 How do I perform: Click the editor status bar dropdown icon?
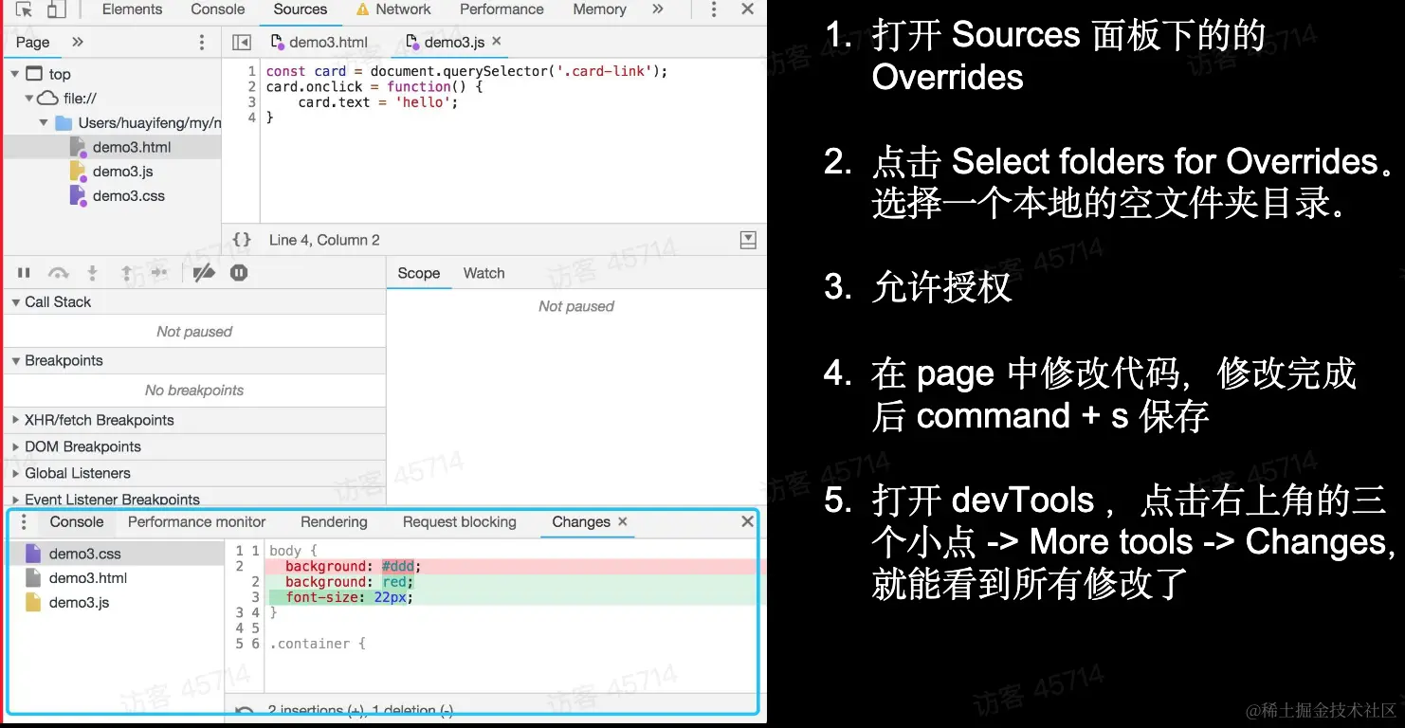(748, 240)
